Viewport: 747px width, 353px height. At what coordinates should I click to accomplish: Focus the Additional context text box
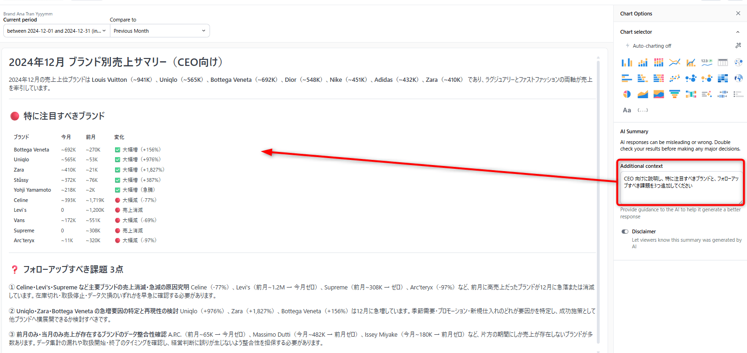coord(681,188)
